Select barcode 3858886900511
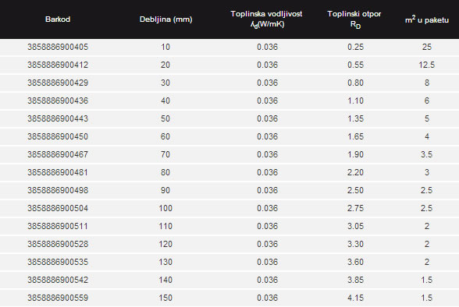This screenshot has height=307, width=459. click(58, 227)
